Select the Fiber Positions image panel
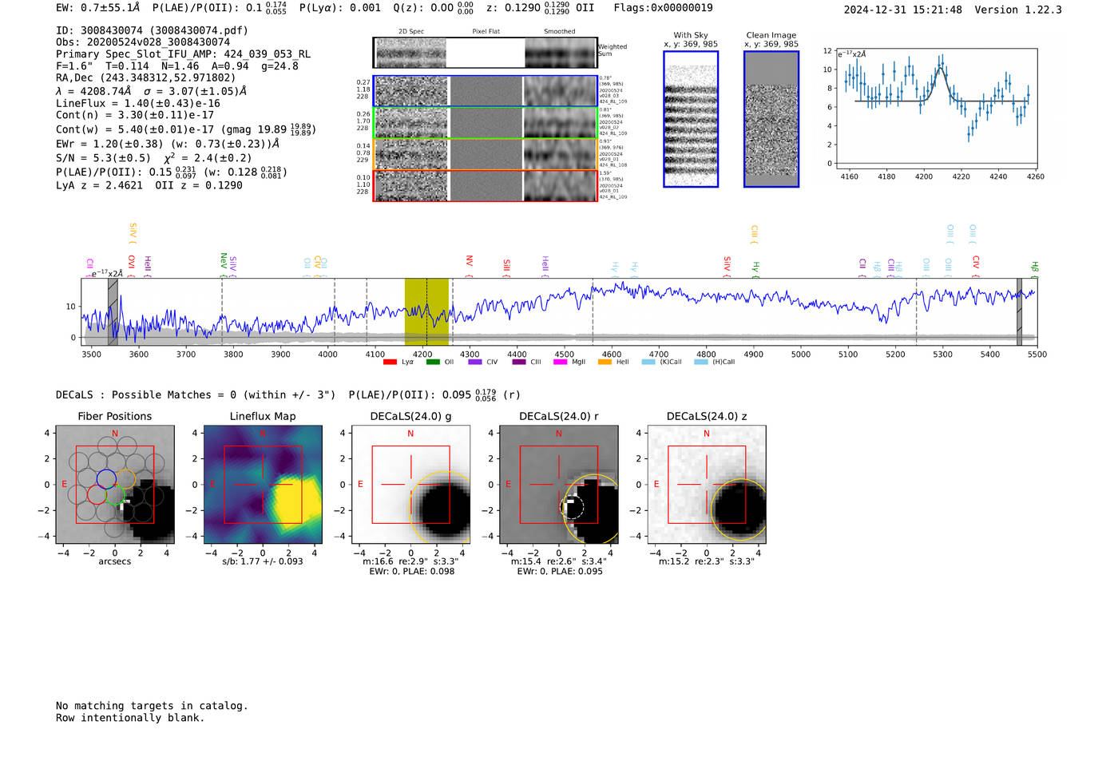 point(115,485)
